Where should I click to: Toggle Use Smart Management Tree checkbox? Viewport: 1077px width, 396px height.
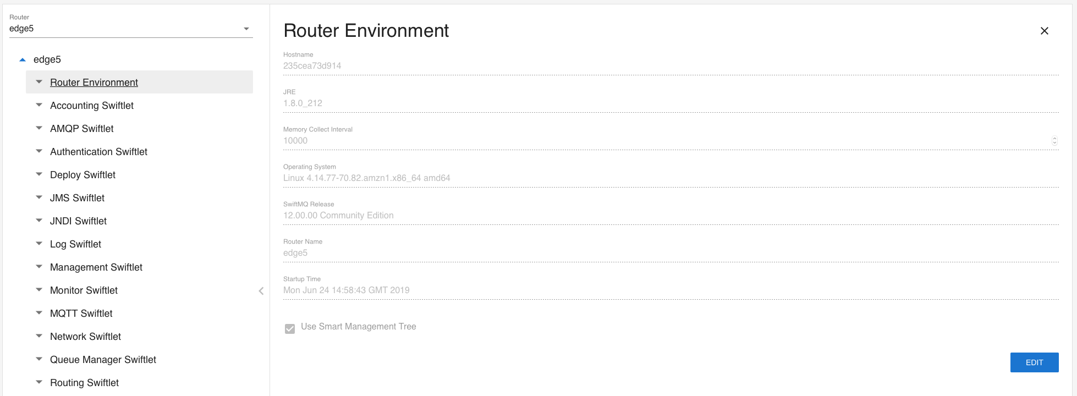[x=290, y=328]
